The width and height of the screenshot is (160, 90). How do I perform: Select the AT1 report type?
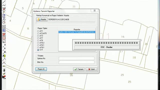(x=38, y=31)
